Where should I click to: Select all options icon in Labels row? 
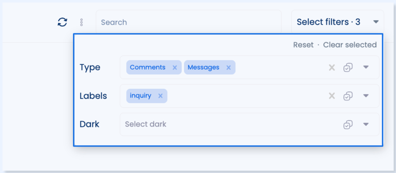(348, 96)
